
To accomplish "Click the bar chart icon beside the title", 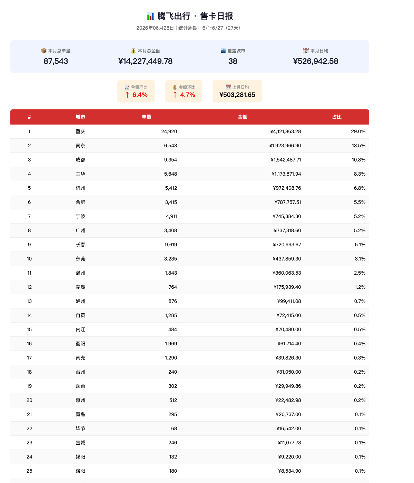I will (150, 16).
